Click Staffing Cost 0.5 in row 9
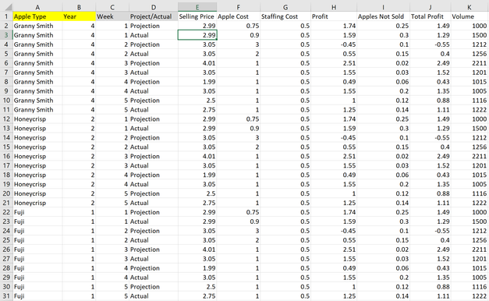This screenshot has height=301, width=489. coord(305,91)
